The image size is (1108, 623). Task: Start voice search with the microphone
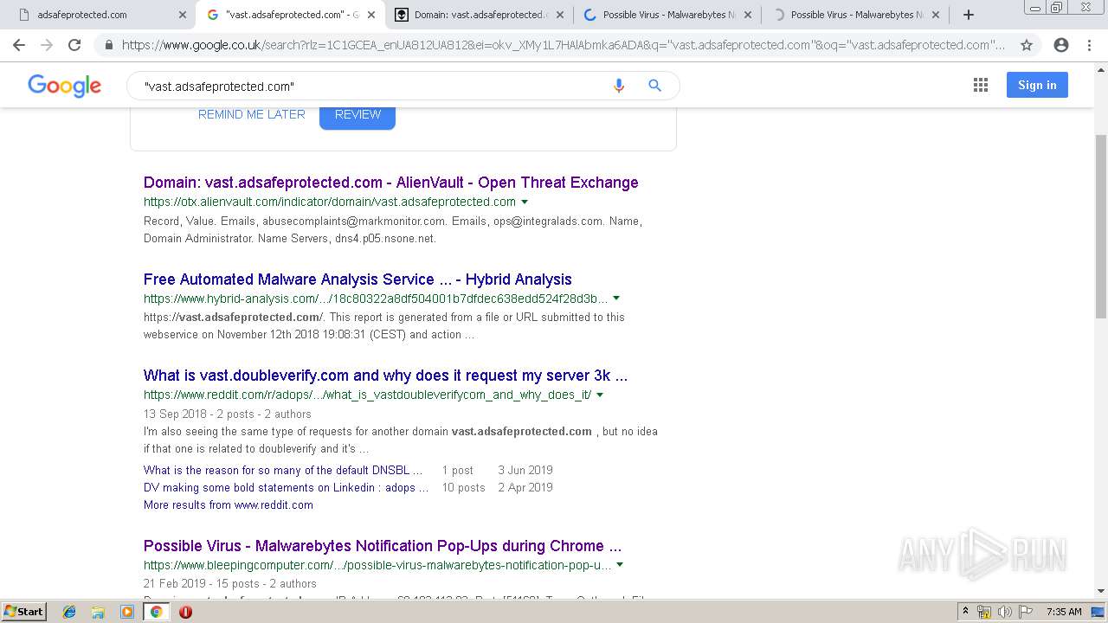(618, 86)
